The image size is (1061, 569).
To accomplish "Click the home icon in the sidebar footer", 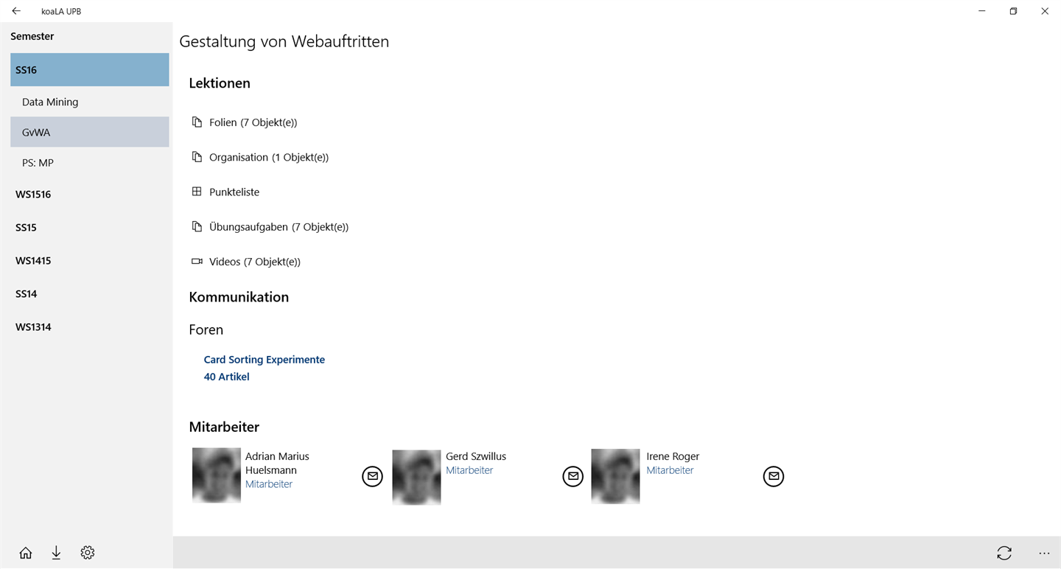I will (26, 553).
